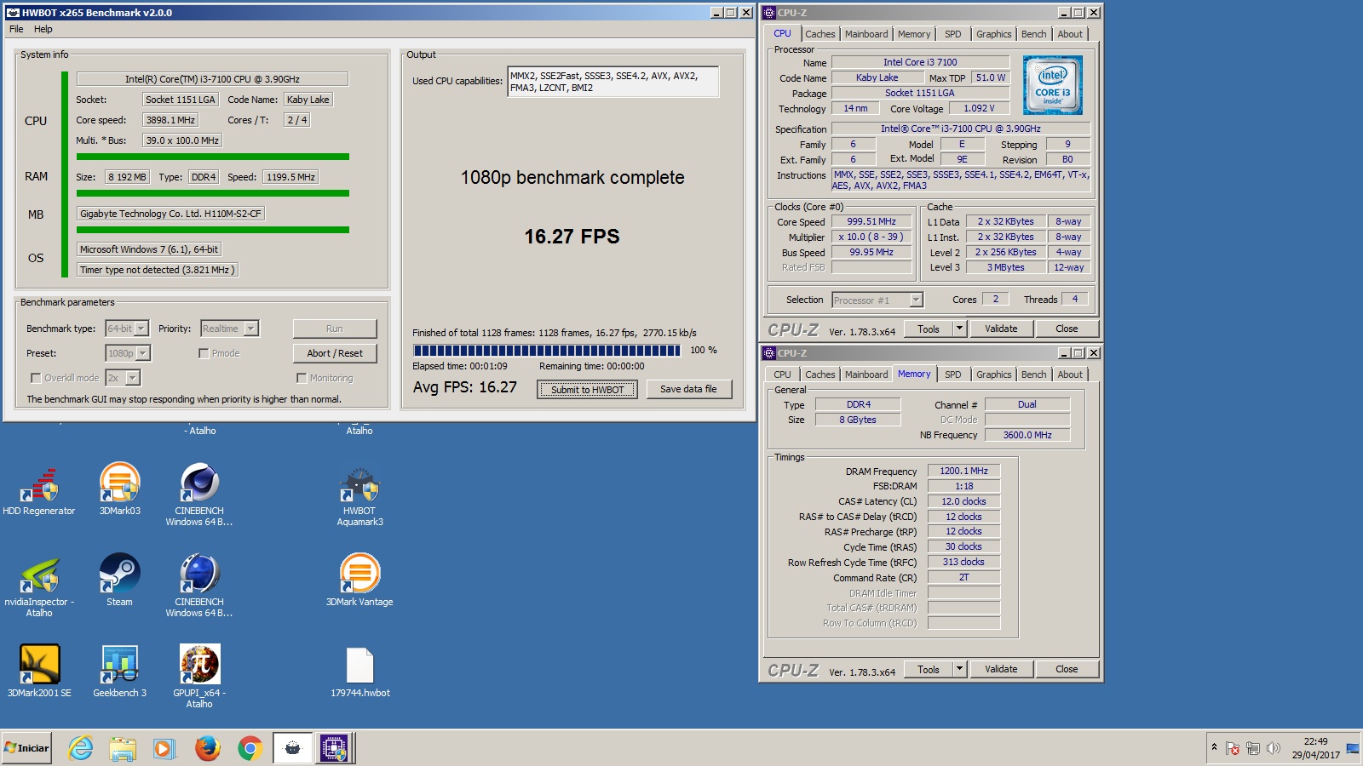Click Submit to HWBOT button

pos(587,390)
